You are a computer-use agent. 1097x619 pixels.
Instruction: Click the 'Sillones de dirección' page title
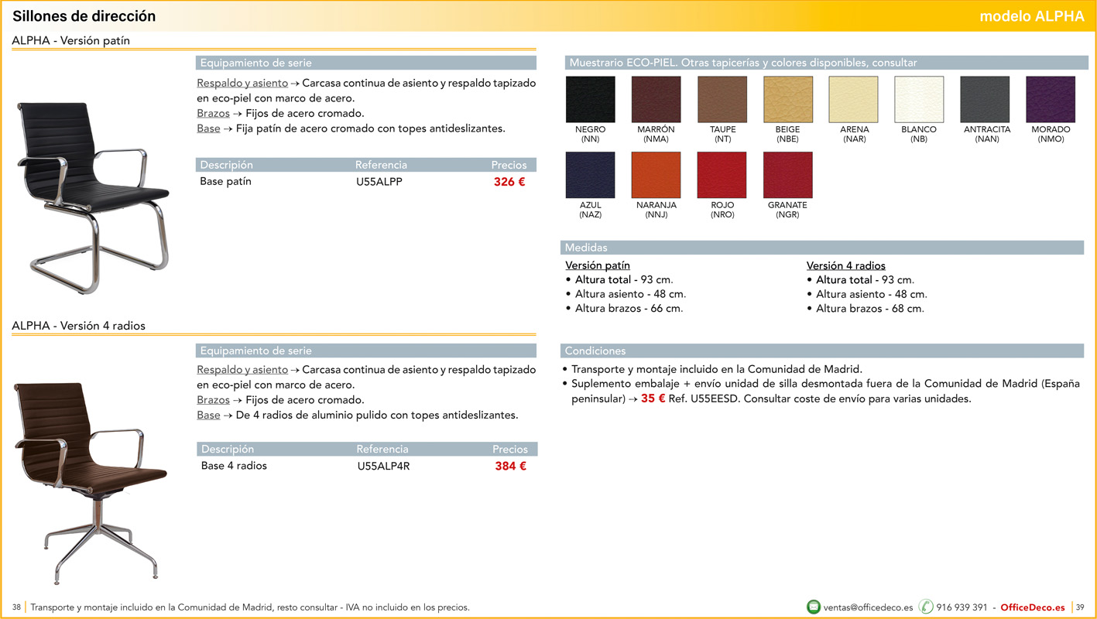(x=84, y=16)
